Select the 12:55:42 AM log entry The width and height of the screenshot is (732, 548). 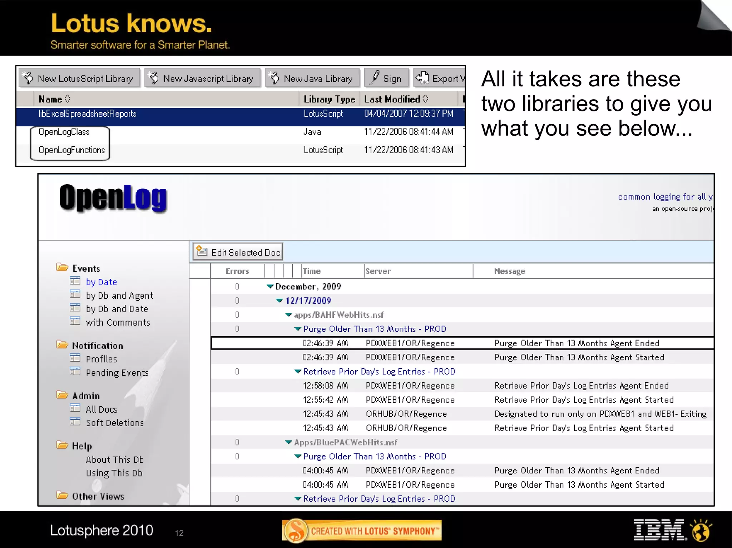(x=462, y=400)
